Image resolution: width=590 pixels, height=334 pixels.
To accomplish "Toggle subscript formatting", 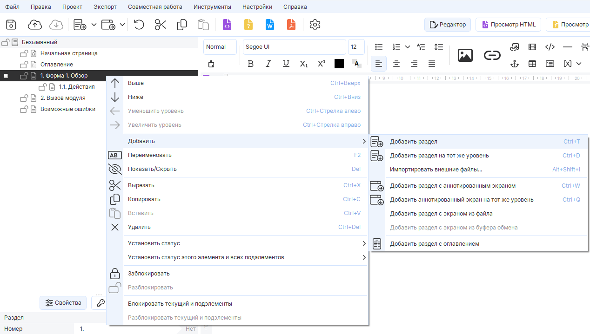I will pyautogui.click(x=304, y=64).
